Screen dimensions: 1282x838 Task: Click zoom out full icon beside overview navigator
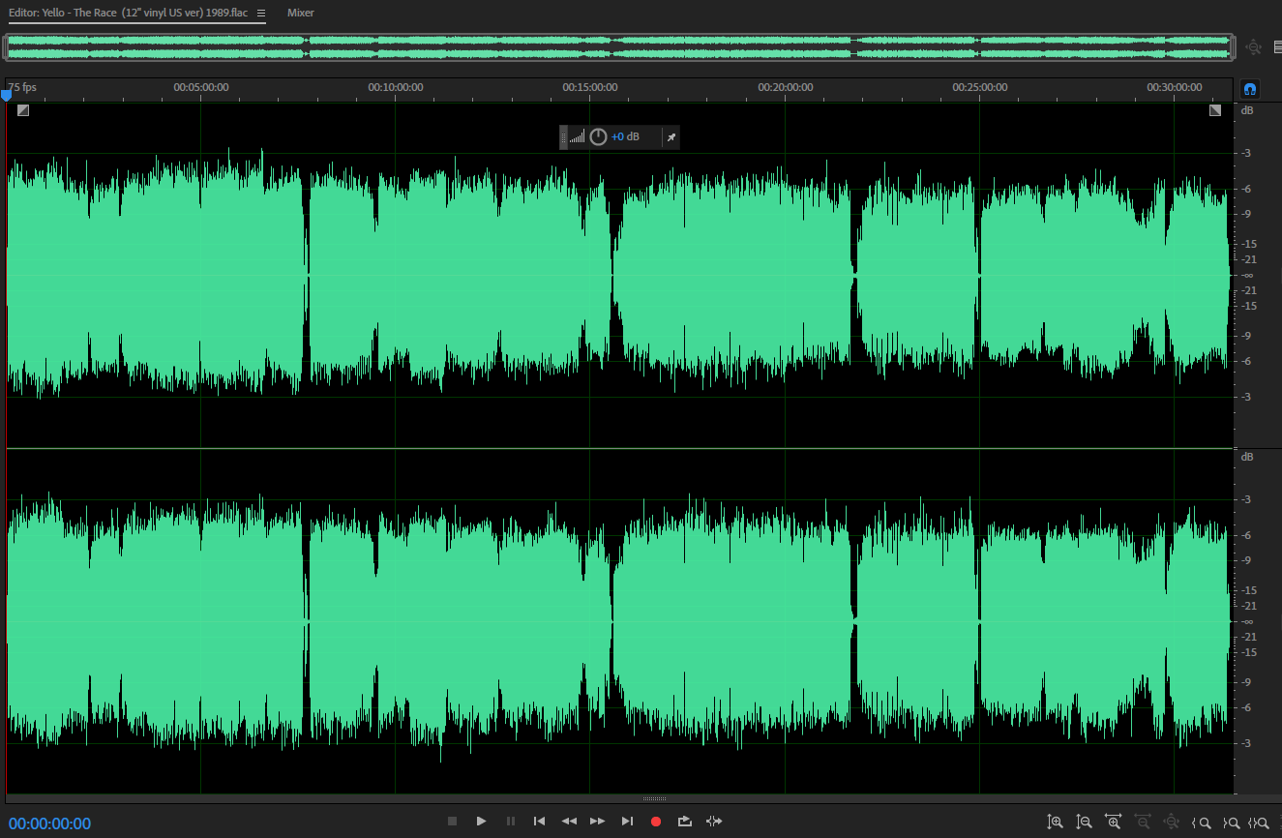pyautogui.click(x=1254, y=46)
